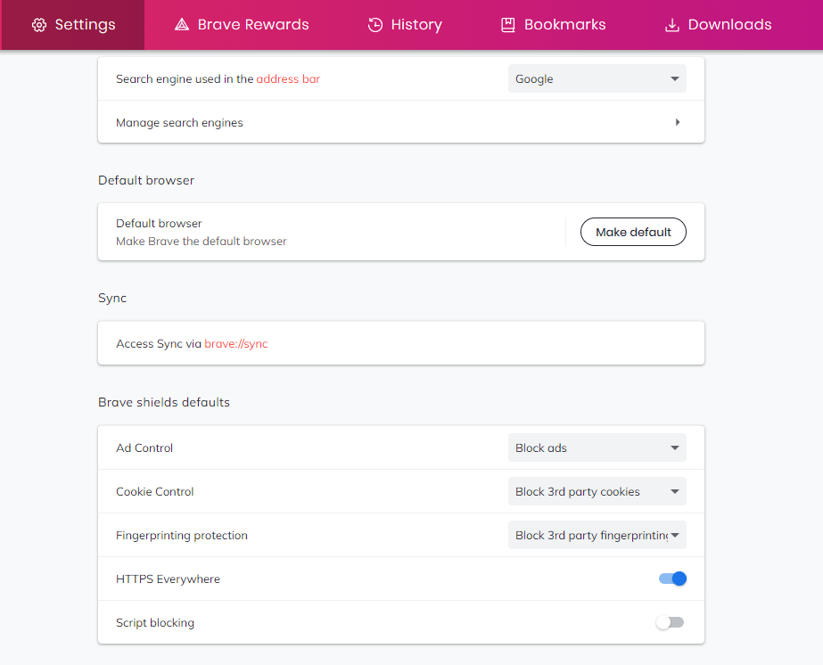This screenshot has height=665, width=823.
Task: Open Manage search engines arrow
Action: coord(678,122)
